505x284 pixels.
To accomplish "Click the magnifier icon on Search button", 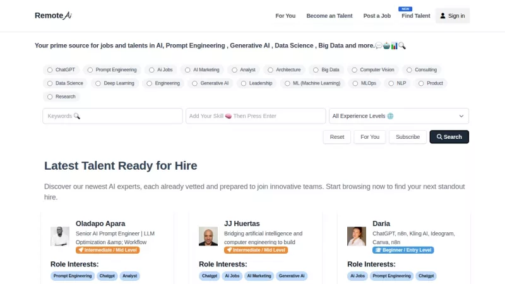I will coord(439,137).
